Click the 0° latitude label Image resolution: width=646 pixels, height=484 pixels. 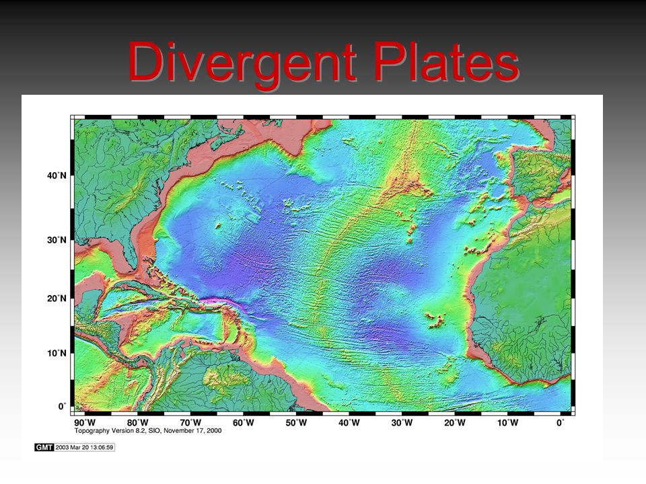tap(62, 406)
